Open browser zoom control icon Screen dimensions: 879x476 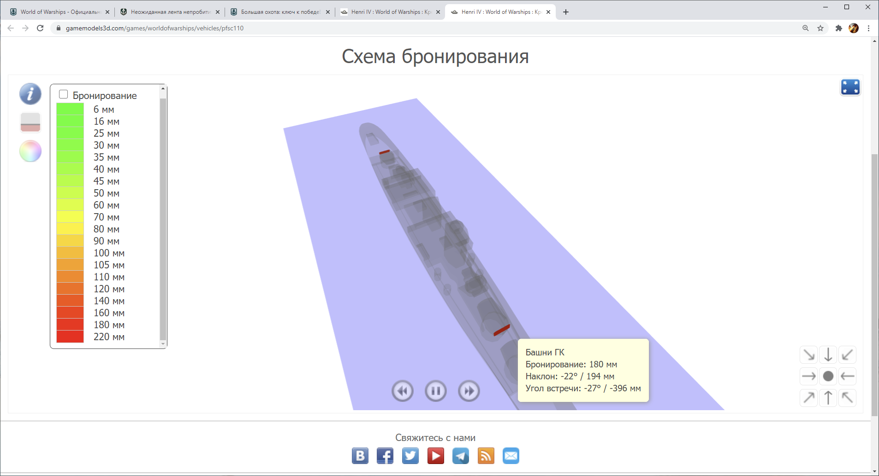click(x=806, y=28)
